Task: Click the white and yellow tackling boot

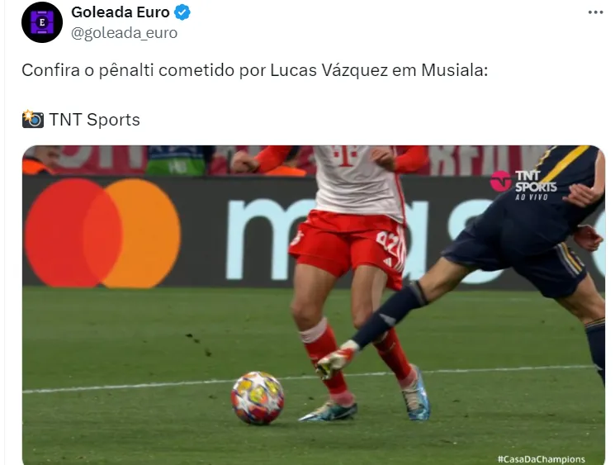Action: [x=336, y=360]
